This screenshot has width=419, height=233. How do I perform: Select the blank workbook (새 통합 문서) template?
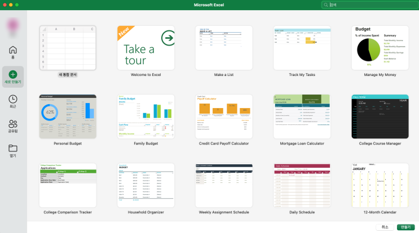tap(68, 48)
